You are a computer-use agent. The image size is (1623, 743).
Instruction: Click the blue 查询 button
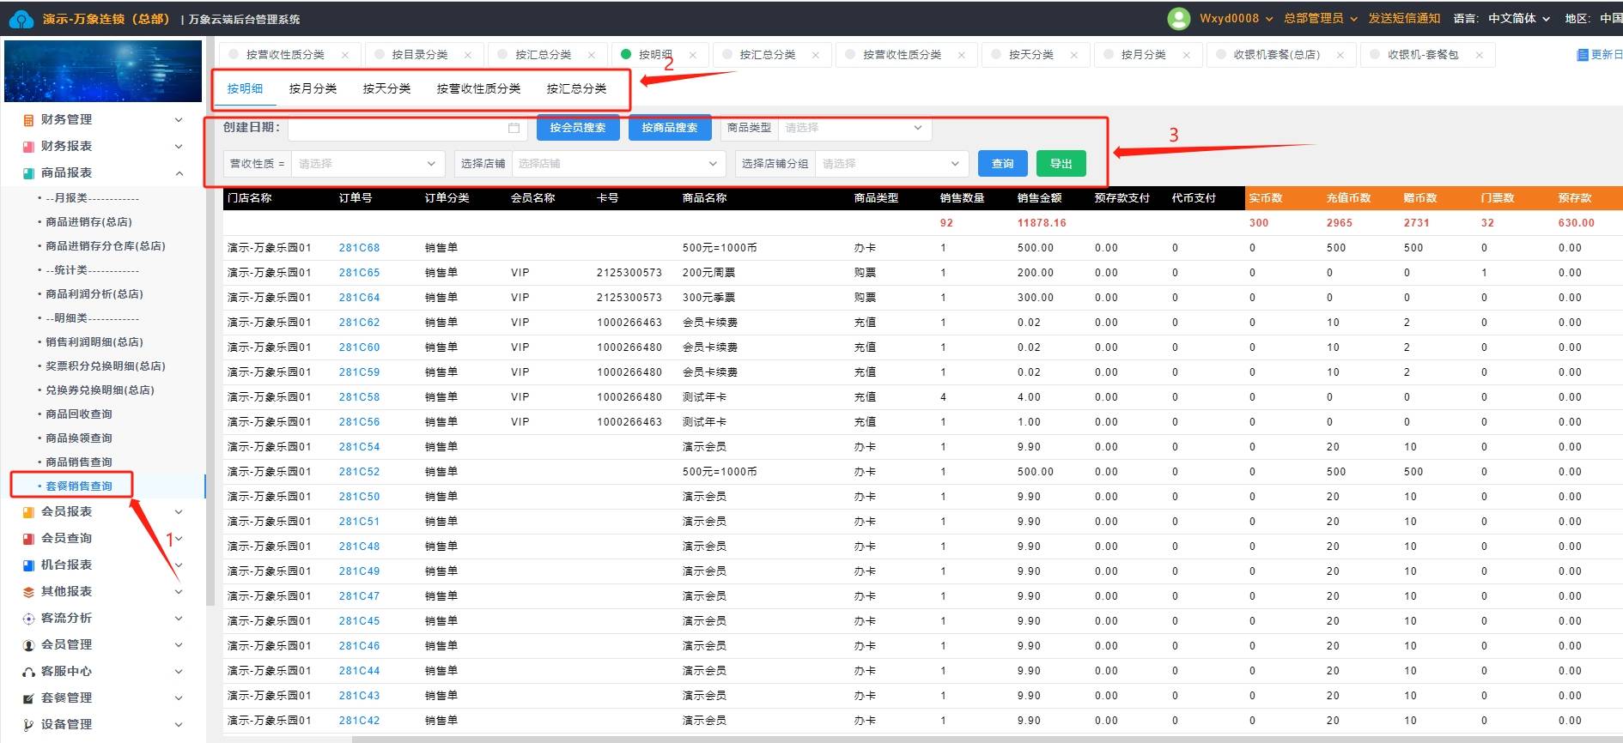click(x=1002, y=164)
